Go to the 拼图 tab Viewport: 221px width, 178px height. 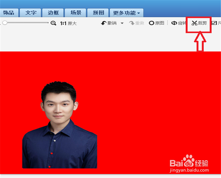pos(98,13)
